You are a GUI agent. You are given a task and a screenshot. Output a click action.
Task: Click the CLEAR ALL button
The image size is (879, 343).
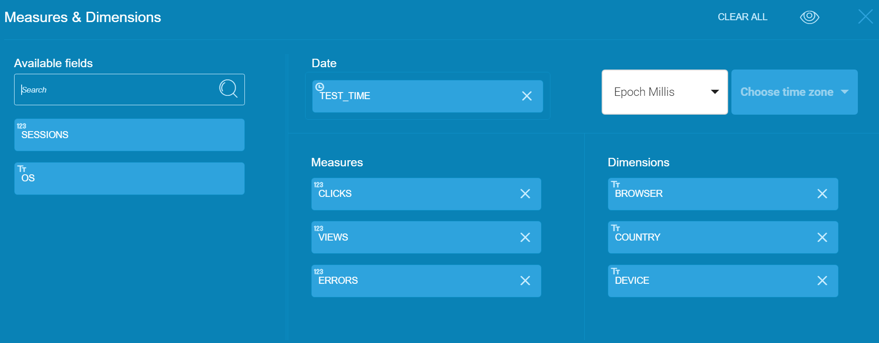pos(742,17)
